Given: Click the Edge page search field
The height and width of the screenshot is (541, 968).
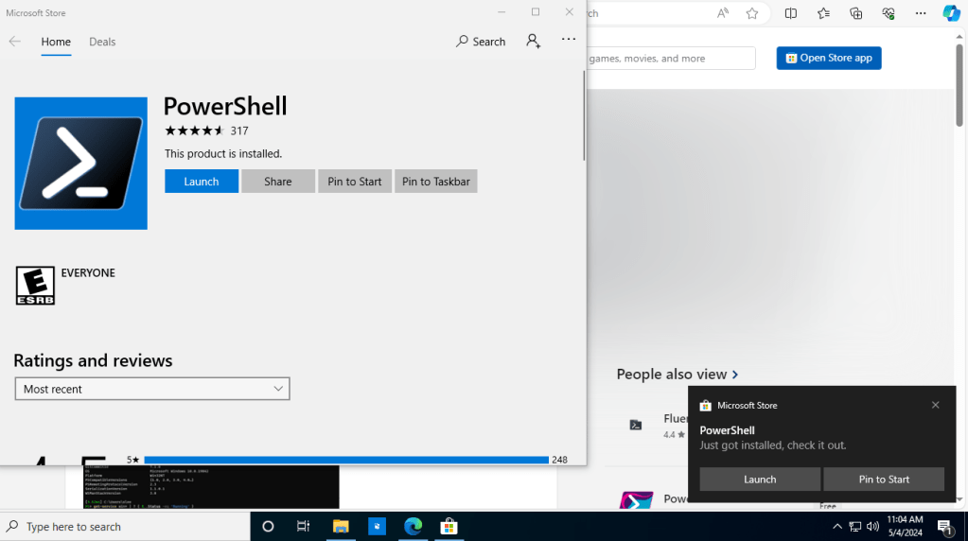Looking at the screenshot, I should (x=671, y=58).
